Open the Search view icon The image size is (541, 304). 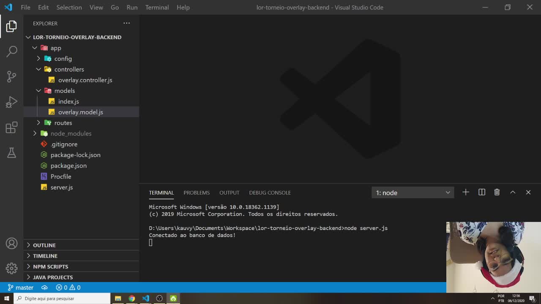pos(11,52)
